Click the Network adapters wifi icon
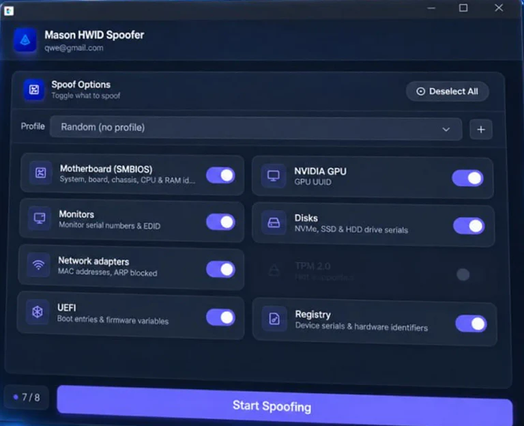 tap(39, 265)
